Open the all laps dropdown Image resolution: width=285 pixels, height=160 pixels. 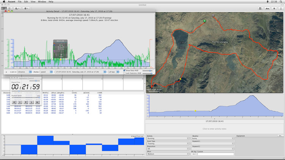(114, 72)
